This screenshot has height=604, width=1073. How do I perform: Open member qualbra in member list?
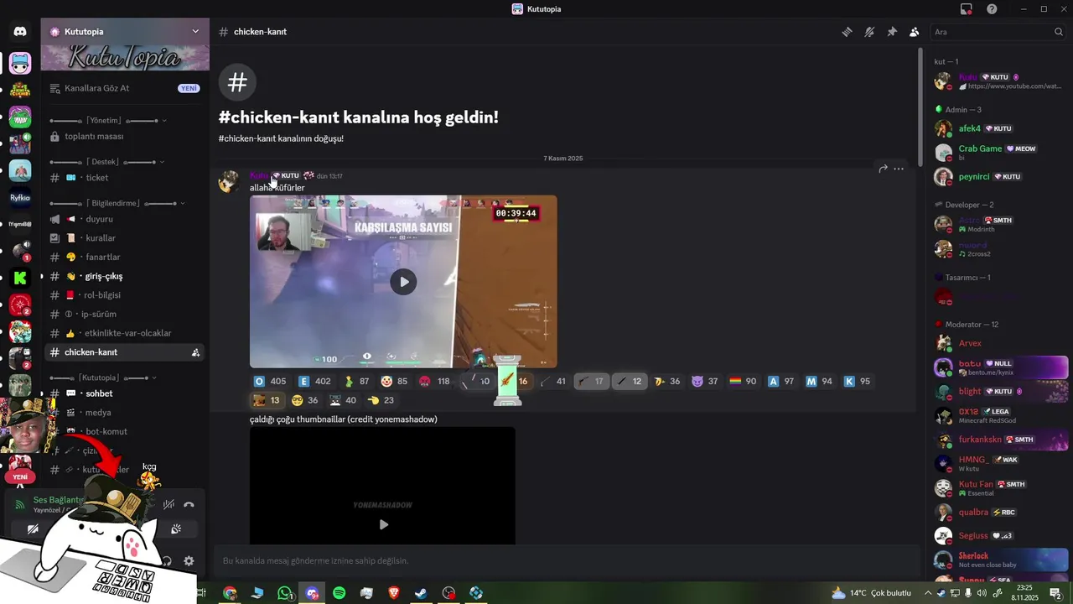coord(1000,512)
